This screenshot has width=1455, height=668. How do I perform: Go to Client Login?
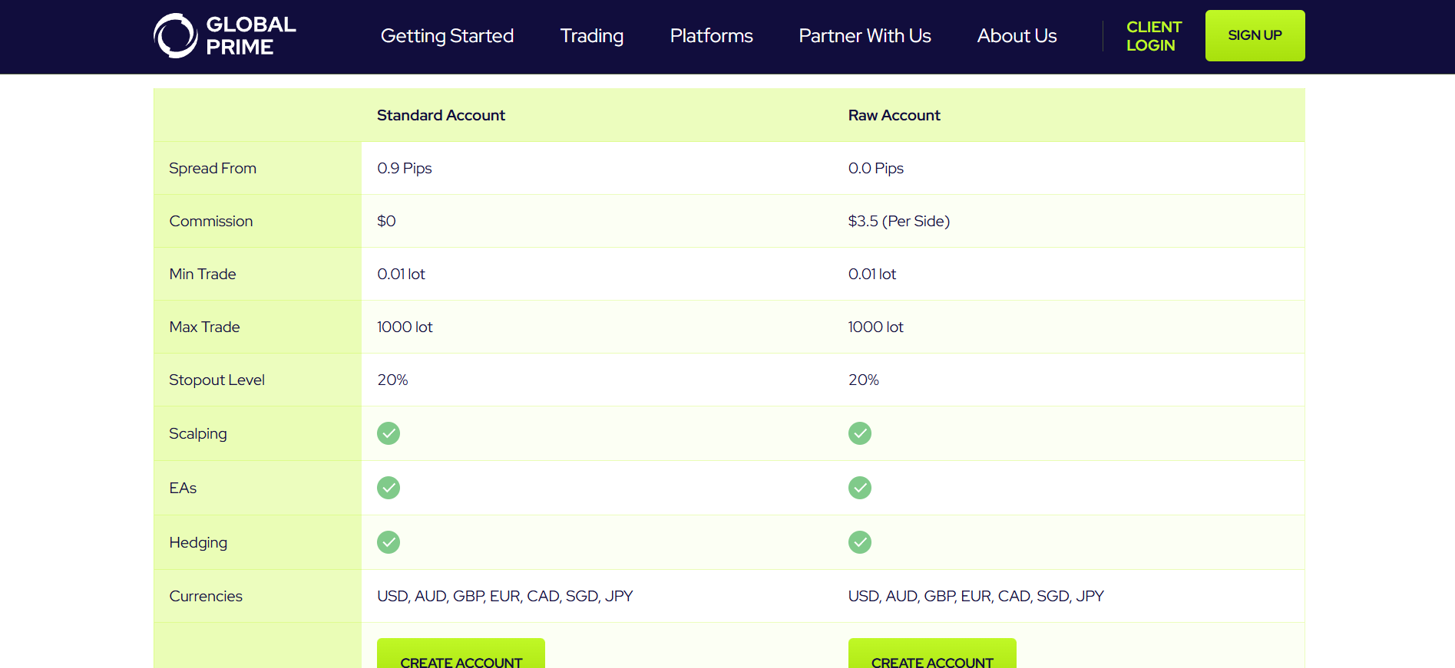click(x=1154, y=36)
